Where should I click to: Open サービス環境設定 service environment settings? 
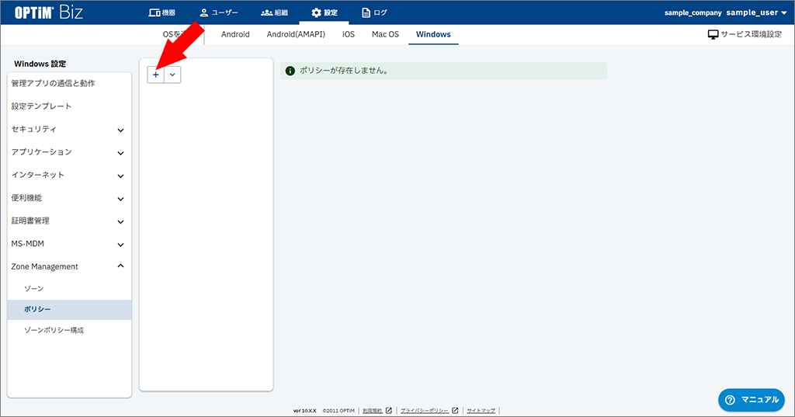point(745,34)
